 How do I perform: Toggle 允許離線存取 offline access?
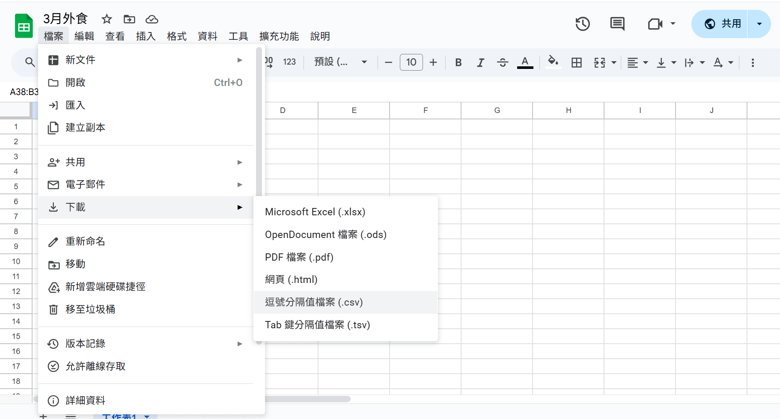coord(146,366)
